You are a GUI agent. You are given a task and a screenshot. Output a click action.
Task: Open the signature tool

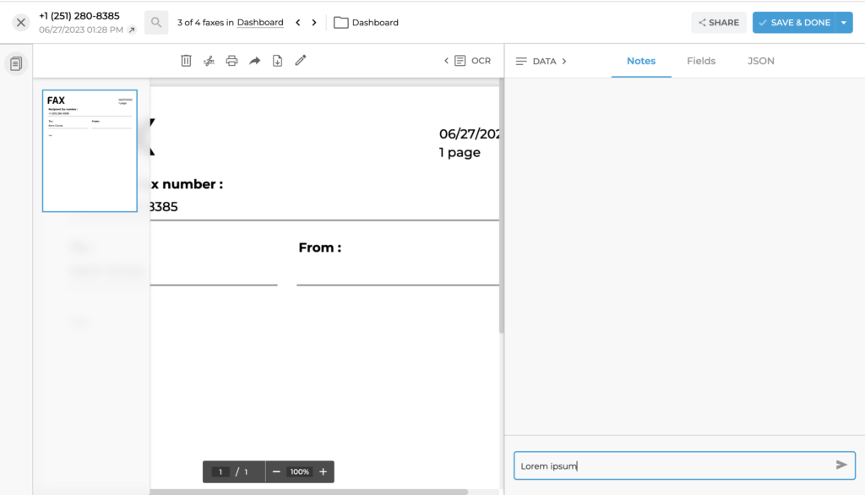click(209, 60)
